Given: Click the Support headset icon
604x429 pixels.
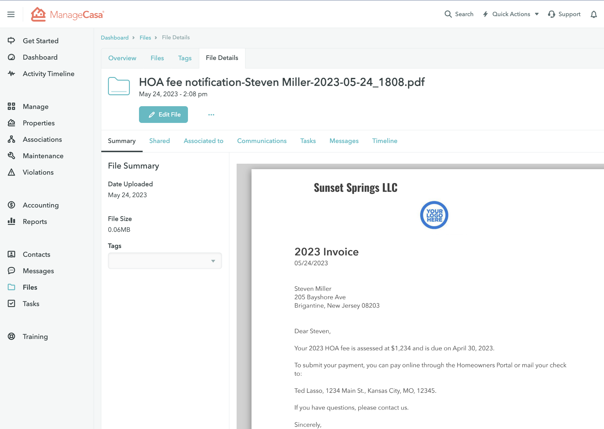Looking at the screenshot, I should [551, 14].
